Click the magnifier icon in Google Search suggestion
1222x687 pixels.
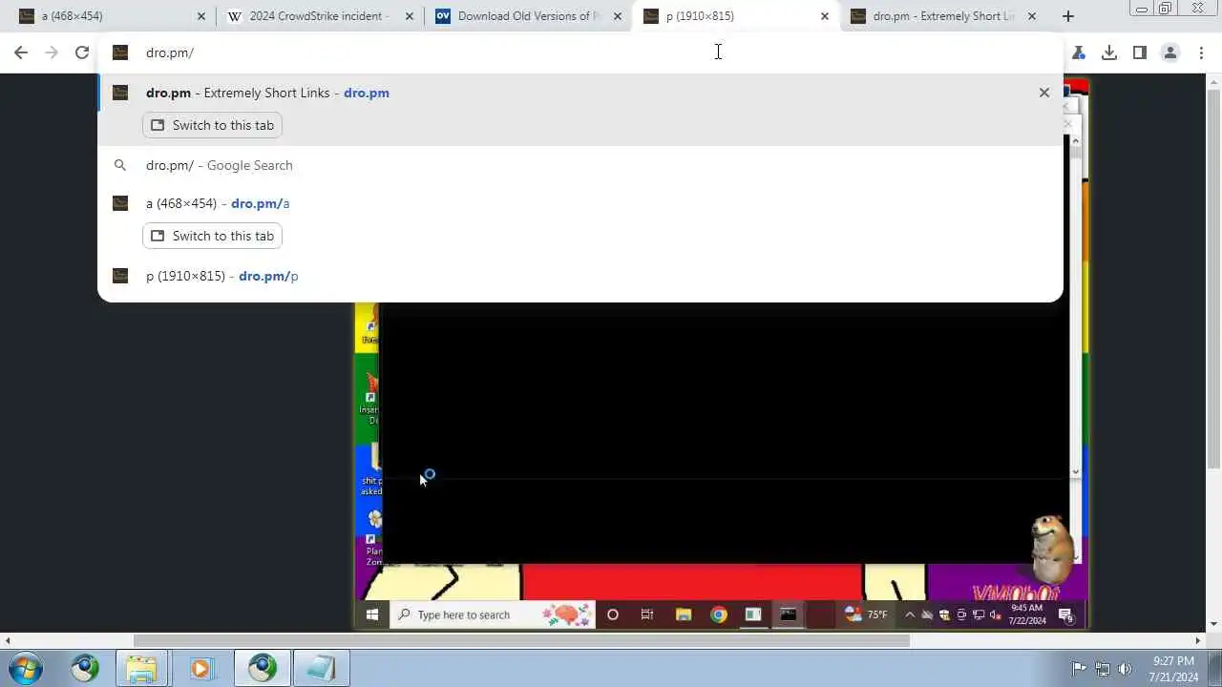pos(120,165)
